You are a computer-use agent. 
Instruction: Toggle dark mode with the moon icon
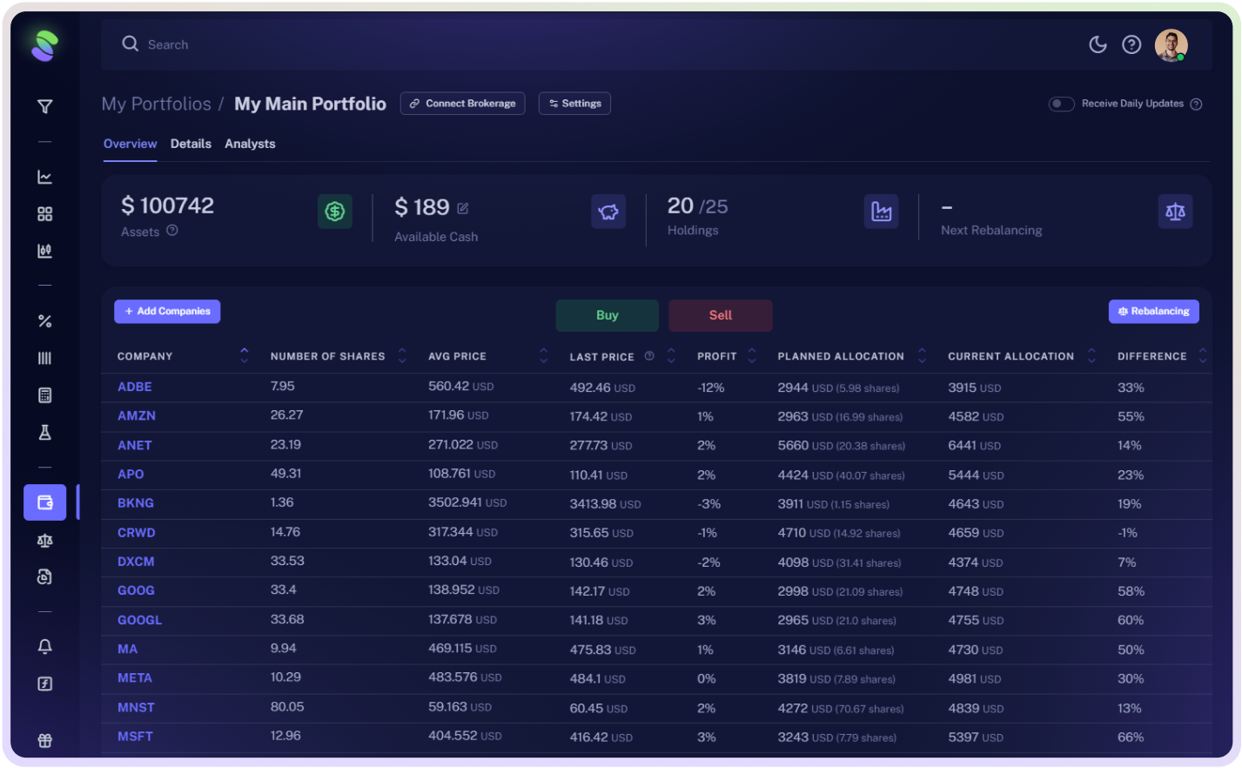(1098, 44)
